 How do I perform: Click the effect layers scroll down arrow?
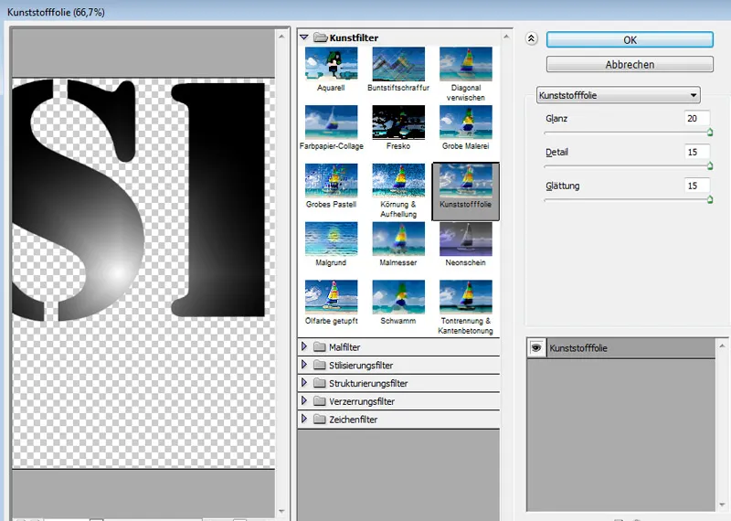722,505
